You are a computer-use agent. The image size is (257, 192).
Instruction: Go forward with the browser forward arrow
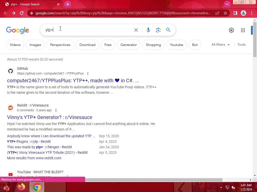click(x=14, y=13)
